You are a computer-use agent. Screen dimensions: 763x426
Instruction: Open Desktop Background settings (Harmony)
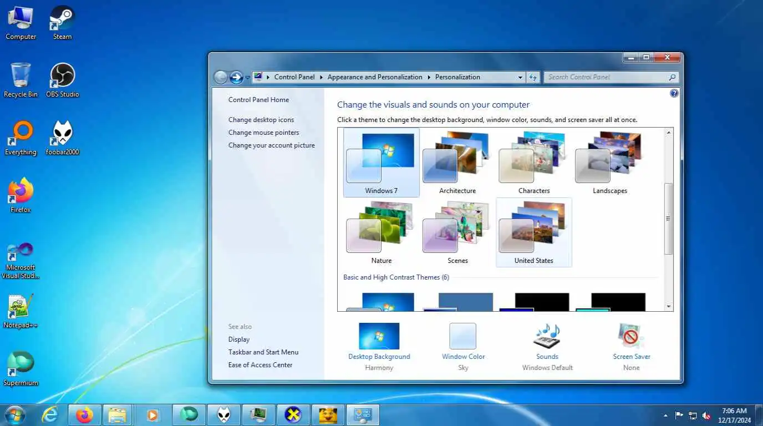click(x=379, y=347)
